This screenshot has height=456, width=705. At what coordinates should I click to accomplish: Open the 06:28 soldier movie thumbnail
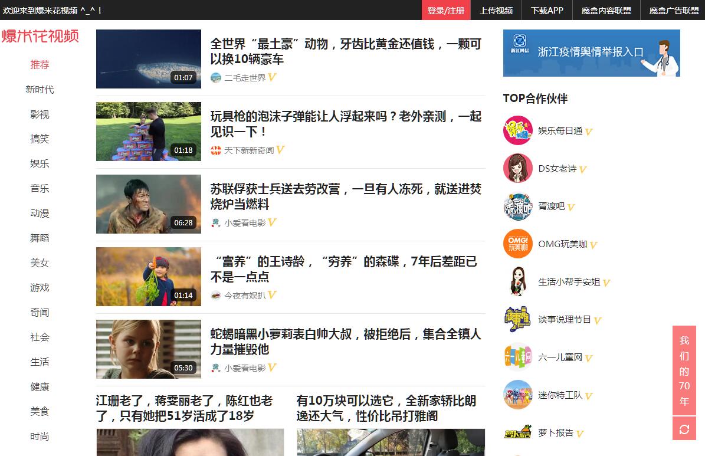148,204
